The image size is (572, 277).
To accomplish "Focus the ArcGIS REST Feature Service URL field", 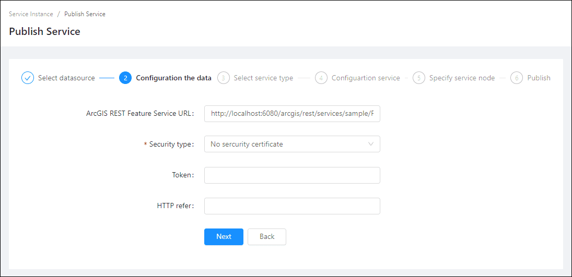I will [x=292, y=113].
